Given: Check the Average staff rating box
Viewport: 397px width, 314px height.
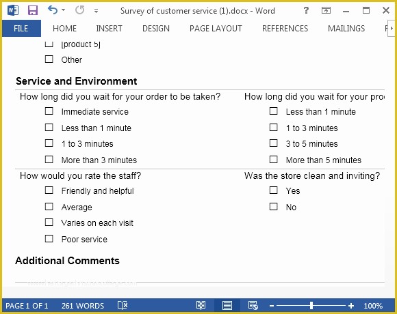Looking at the screenshot, I should pos(49,206).
